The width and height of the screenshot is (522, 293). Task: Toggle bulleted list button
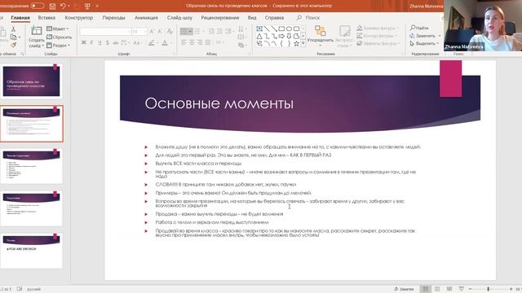tap(186, 32)
